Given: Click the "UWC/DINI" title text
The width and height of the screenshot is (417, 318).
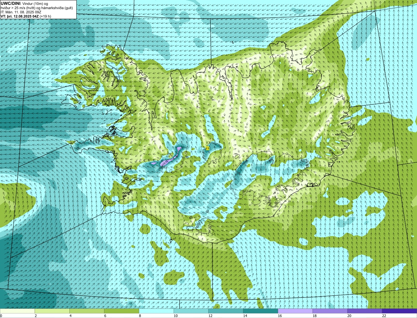Looking at the screenshot, I should (x=11, y=3).
